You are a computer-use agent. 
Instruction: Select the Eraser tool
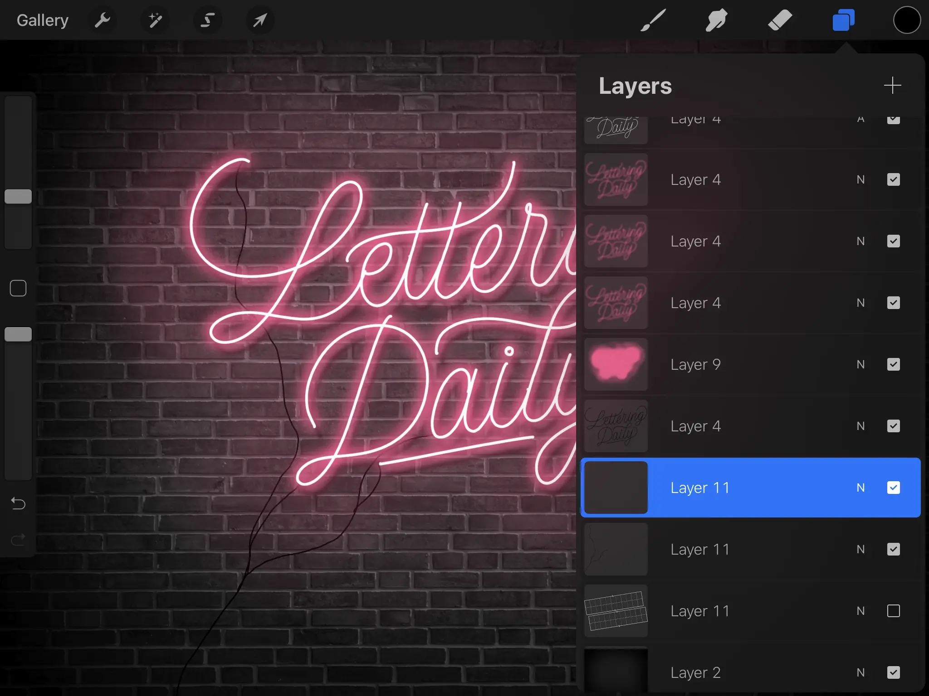(779, 20)
